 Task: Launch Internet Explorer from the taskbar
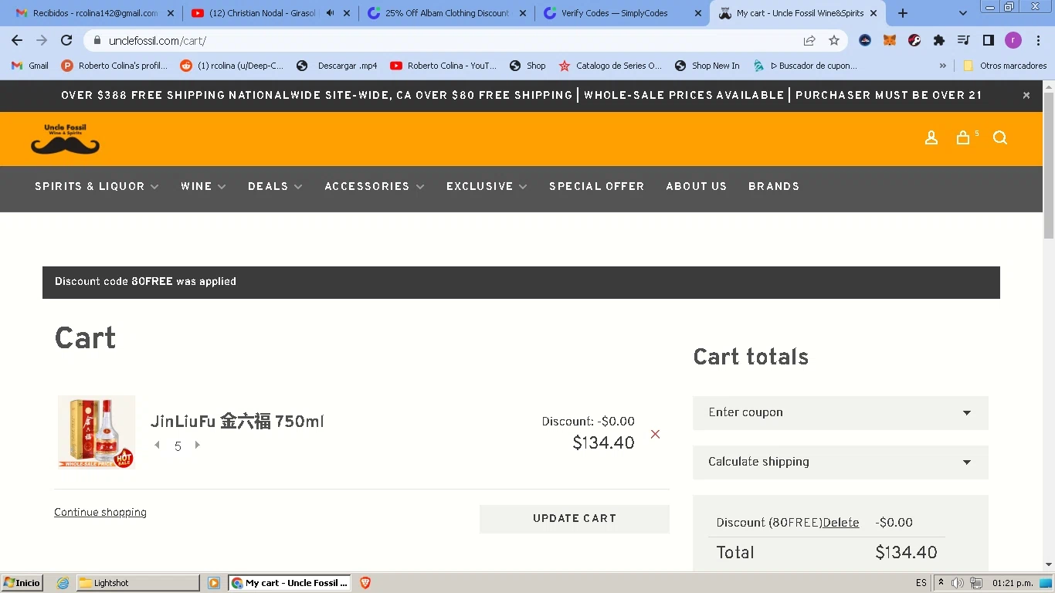pos(63,583)
